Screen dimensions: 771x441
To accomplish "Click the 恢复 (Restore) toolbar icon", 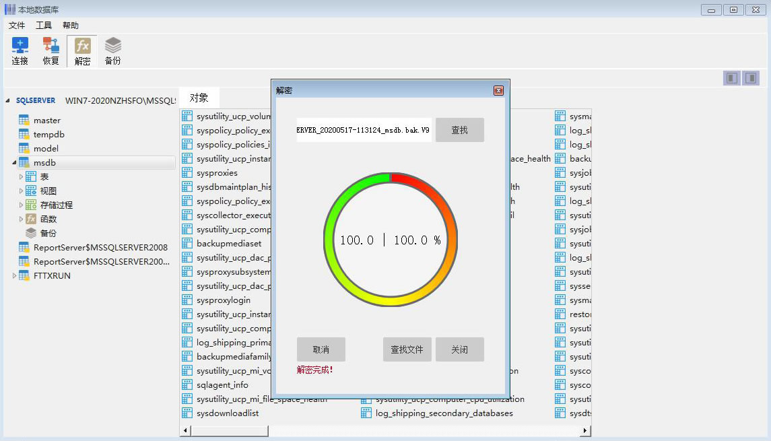I will coord(51,46).
